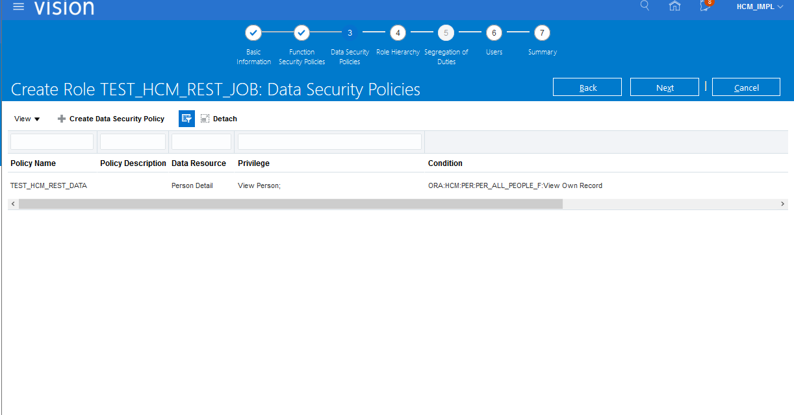Click Create Data Security Policy

[x=111, y=119]
